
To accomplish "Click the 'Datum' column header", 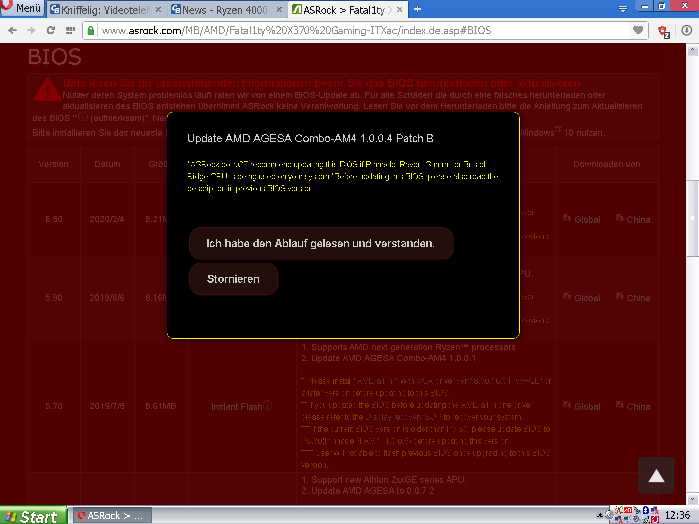I will click(107, 164).
